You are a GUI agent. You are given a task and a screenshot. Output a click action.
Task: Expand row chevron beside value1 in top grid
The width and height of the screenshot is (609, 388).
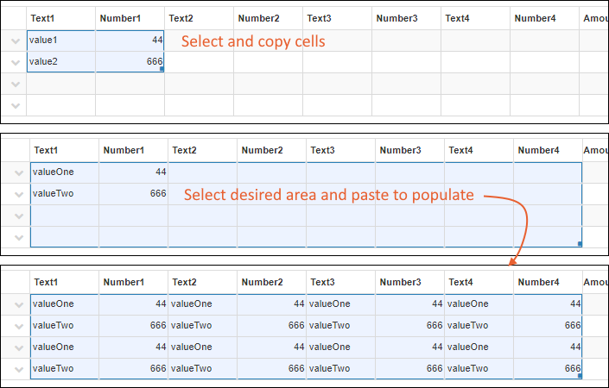[15, 41]
